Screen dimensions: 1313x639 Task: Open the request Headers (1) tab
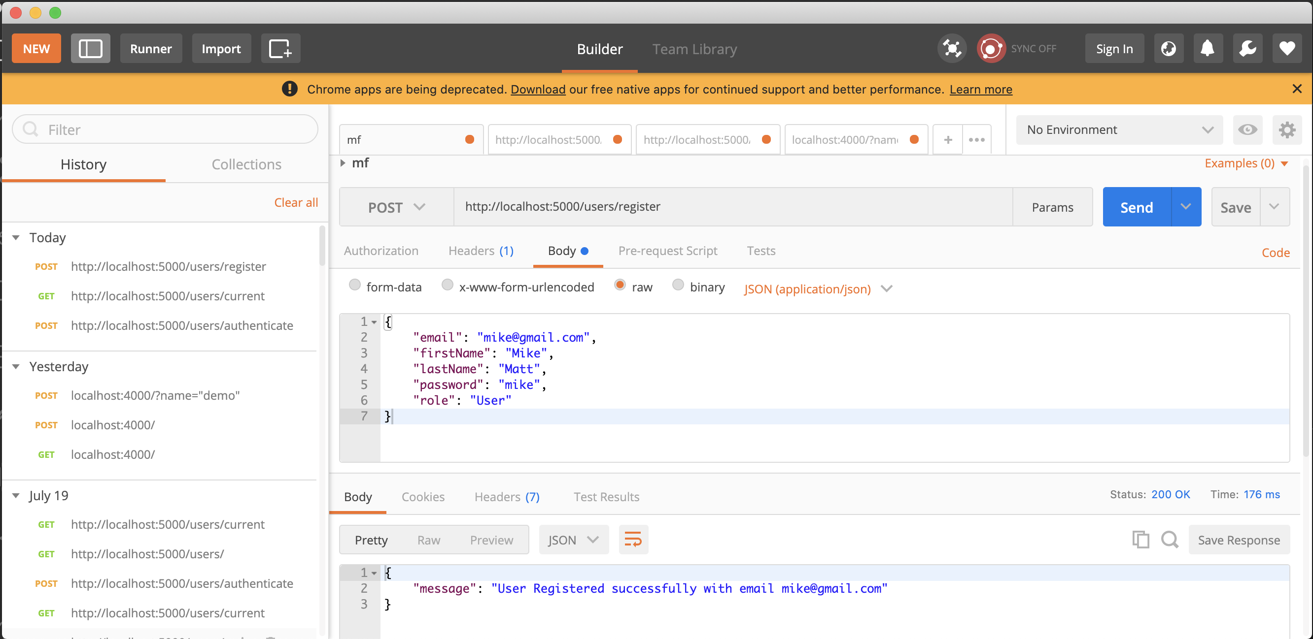pyautogui.click(x=481, y=251)
